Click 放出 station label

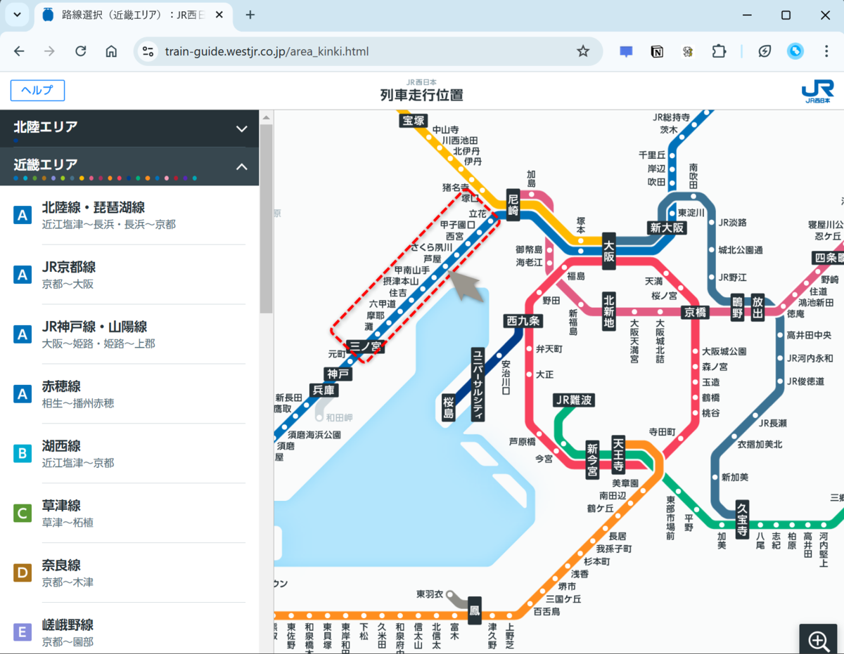pyautogui.click(x=757, y=307)
